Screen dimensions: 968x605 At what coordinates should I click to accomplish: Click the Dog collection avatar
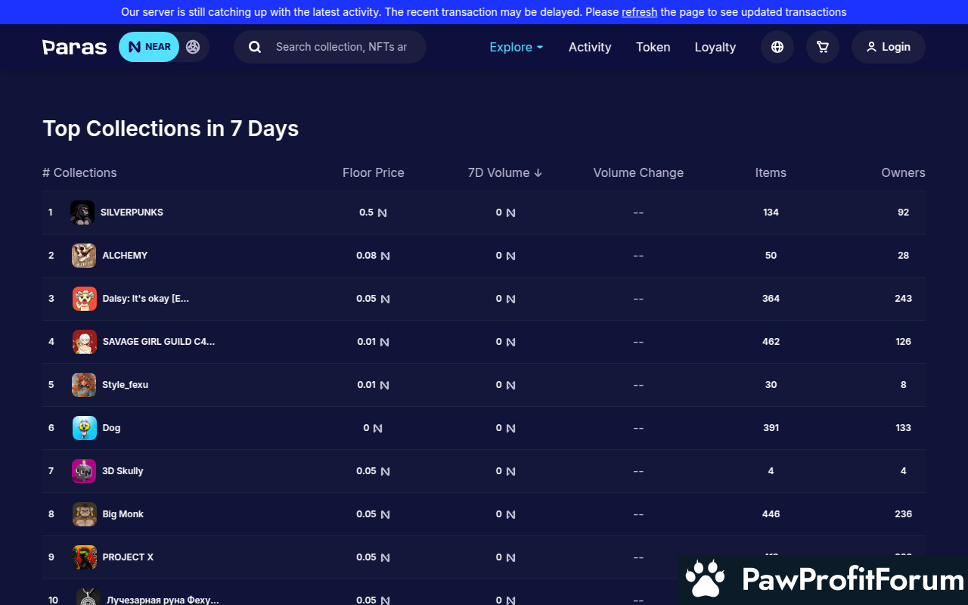pos(84,428)
